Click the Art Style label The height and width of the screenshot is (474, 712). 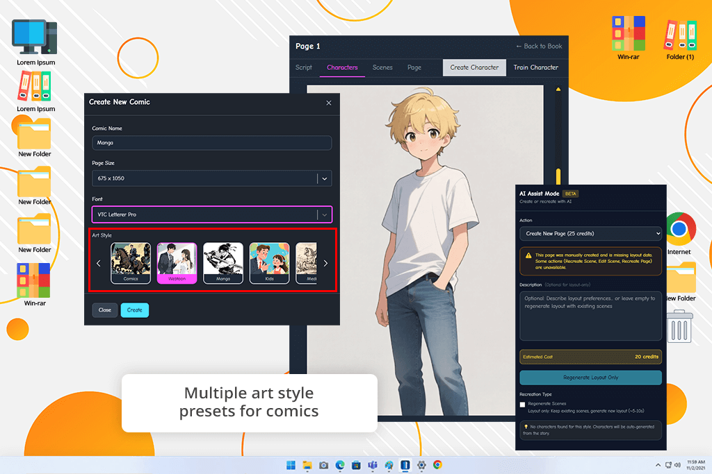(x=102, y=235)
